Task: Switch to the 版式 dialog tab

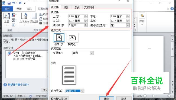Action: point(77,7)
